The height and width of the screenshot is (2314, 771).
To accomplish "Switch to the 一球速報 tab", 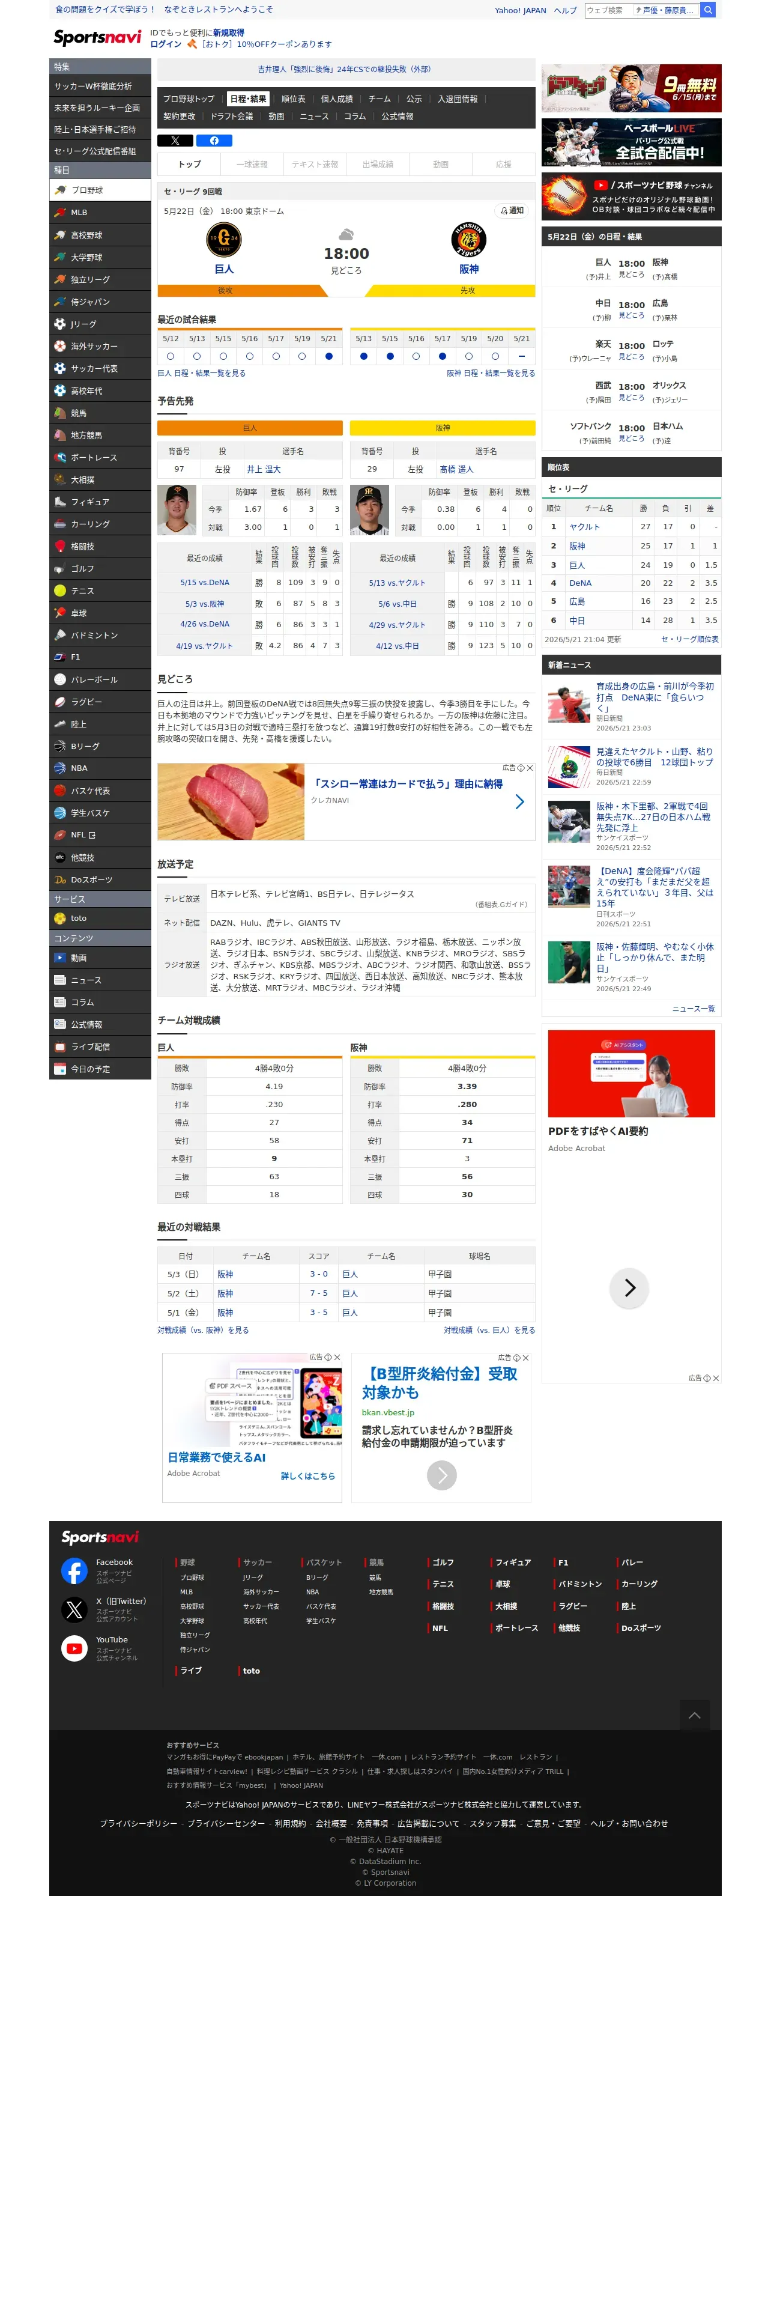I will 252,165.
